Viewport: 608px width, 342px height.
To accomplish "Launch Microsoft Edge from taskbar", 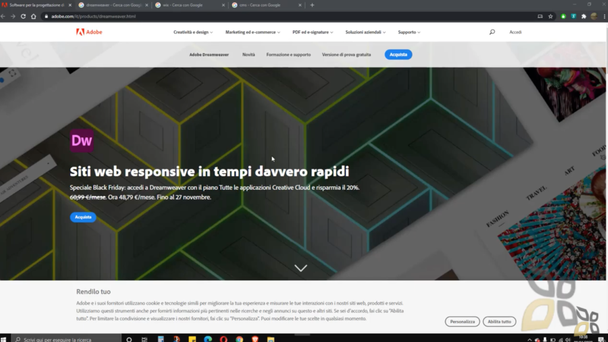I will (x=208, y=339).
